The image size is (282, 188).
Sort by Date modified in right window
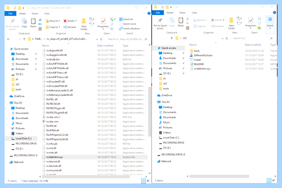pyautogui.click(x=253, y=45)
